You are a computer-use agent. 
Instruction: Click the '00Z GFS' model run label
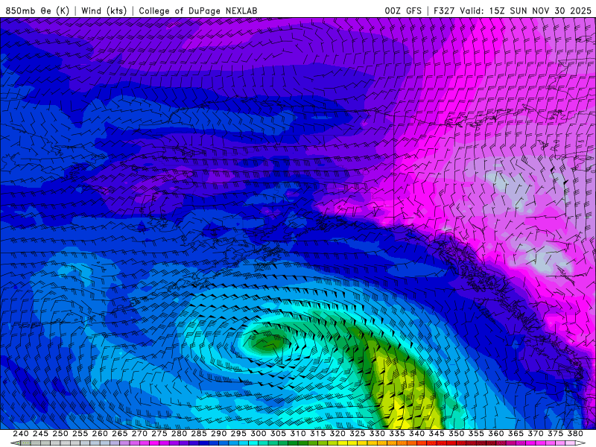click(403, 10)
